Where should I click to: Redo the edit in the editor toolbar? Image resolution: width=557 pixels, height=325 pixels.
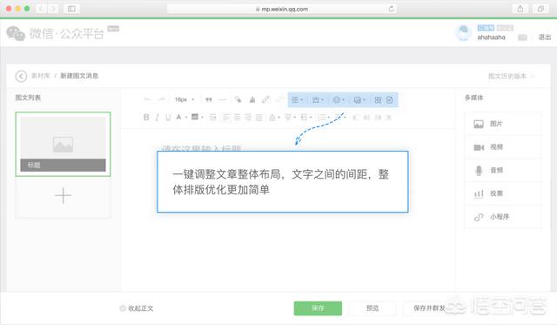[x=161, y=99]
